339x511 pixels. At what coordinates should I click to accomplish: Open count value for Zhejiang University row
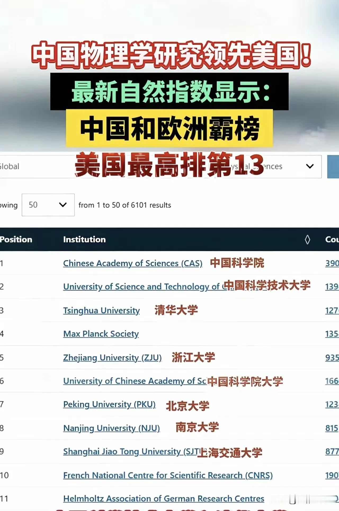click(x=332, y=358)
